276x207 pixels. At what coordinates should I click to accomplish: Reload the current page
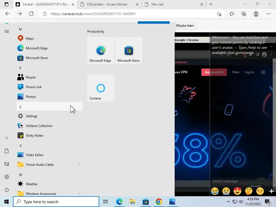[31, 14]
